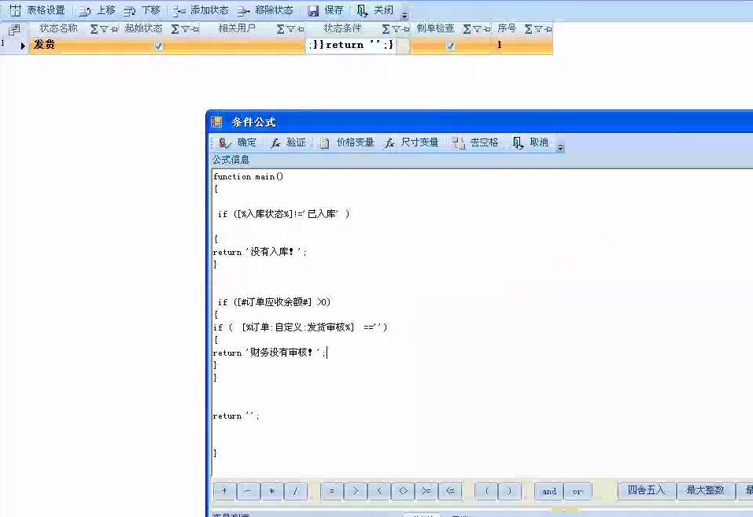The height and width of the screenshot is (517, 753).
Task: Move the state up with 上移
Action: 98,10
